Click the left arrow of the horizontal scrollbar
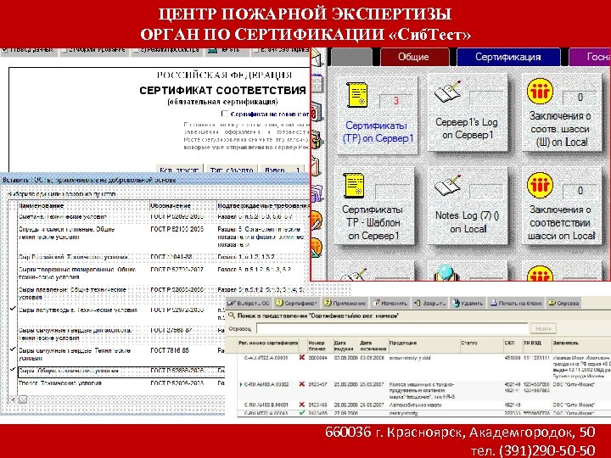Screen dimensions: 611x458 (14, 399)
